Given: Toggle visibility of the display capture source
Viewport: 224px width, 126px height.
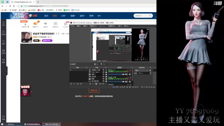Looking at the screenshot, I should (x=103, y=81).
